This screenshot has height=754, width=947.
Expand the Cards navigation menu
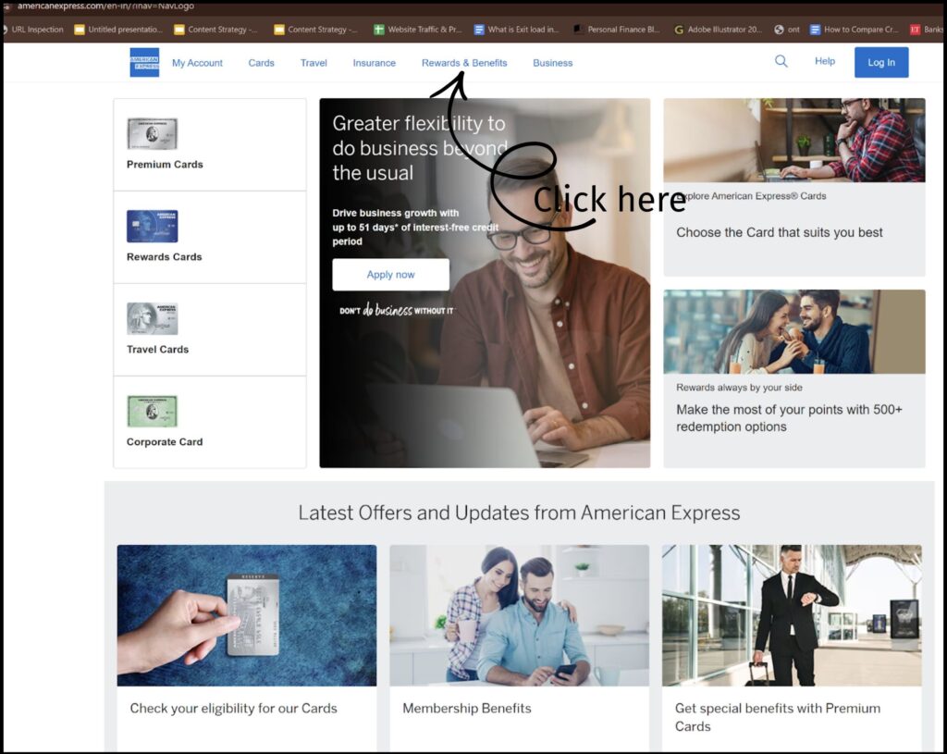point(261,63)
